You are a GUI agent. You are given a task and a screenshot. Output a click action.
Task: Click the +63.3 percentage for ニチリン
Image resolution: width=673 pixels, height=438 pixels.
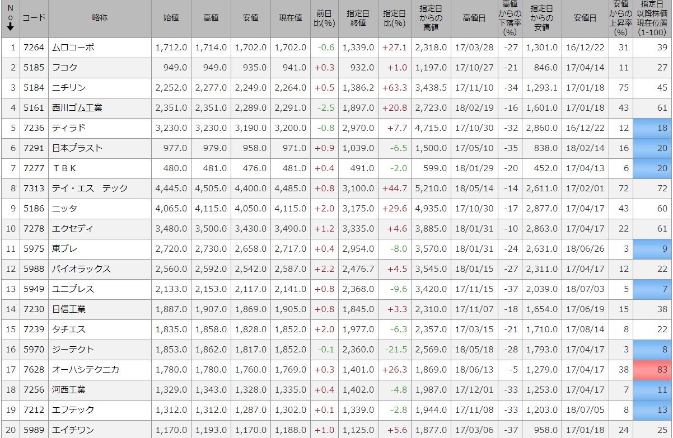(394, 88)
